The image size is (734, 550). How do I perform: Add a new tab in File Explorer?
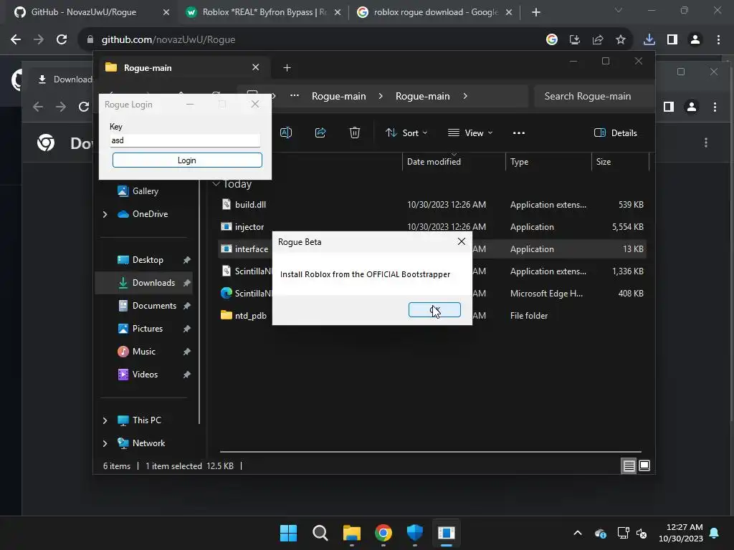(x=287, y=68)
